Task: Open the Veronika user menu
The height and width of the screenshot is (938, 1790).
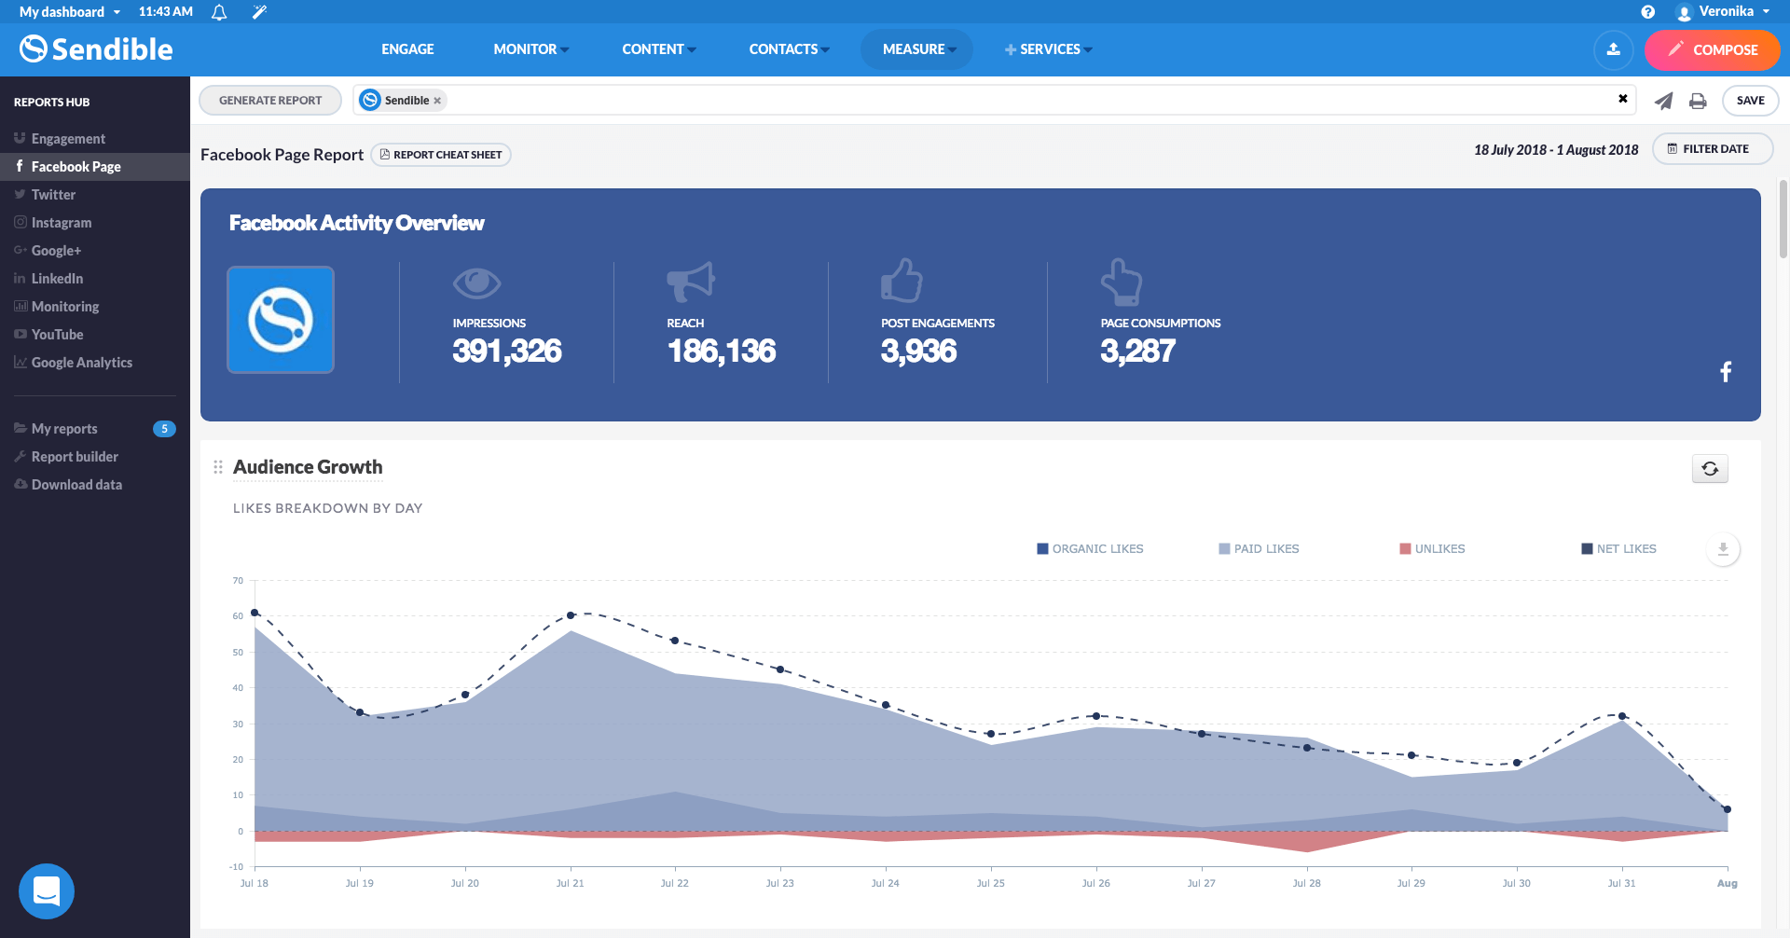Action: click(1723, 12)
